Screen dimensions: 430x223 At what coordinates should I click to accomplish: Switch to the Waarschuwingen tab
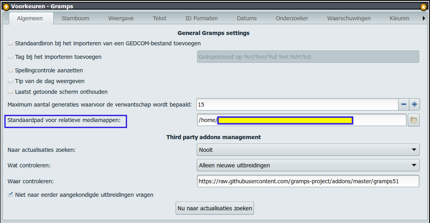pyautogui.click(x=349, y=18)
